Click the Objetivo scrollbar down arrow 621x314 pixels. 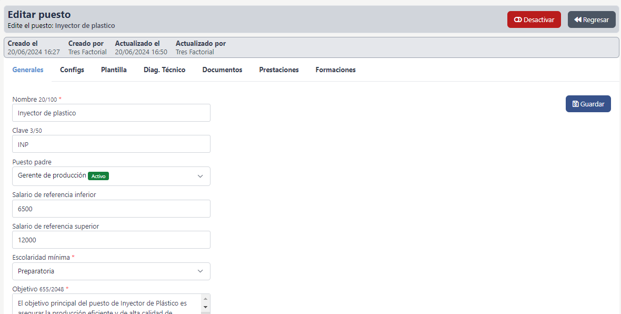(x=205, y=307)
